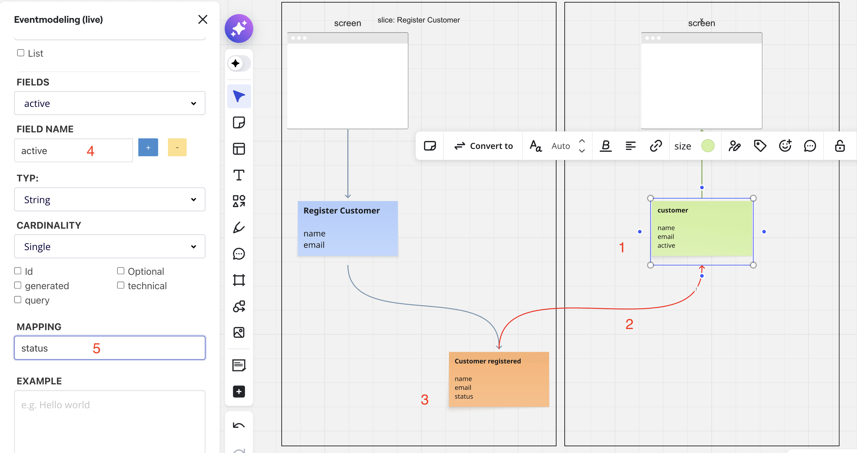
Task: Open the CARDINALITY dropdown showing Single
Action: click(x=110, y=246)
